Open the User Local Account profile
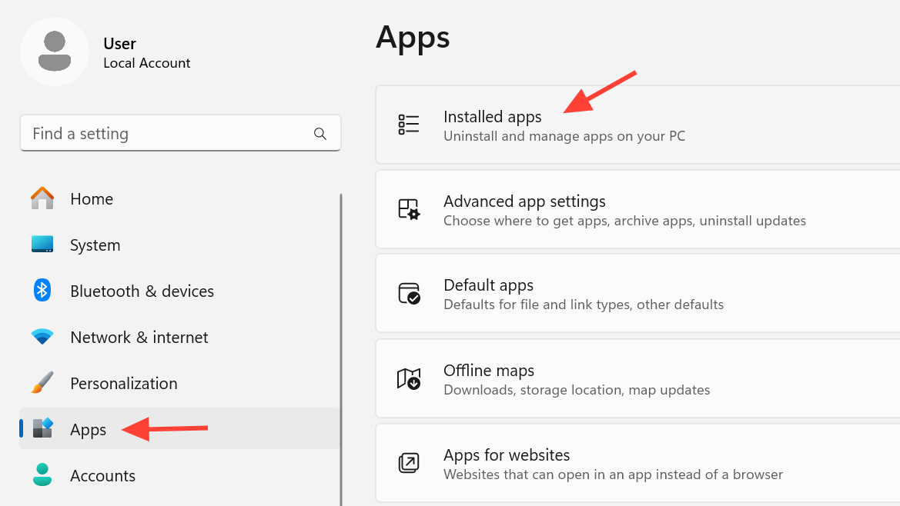Image resolution: width=900 pixels, height=506 pixels. (146, 53)
